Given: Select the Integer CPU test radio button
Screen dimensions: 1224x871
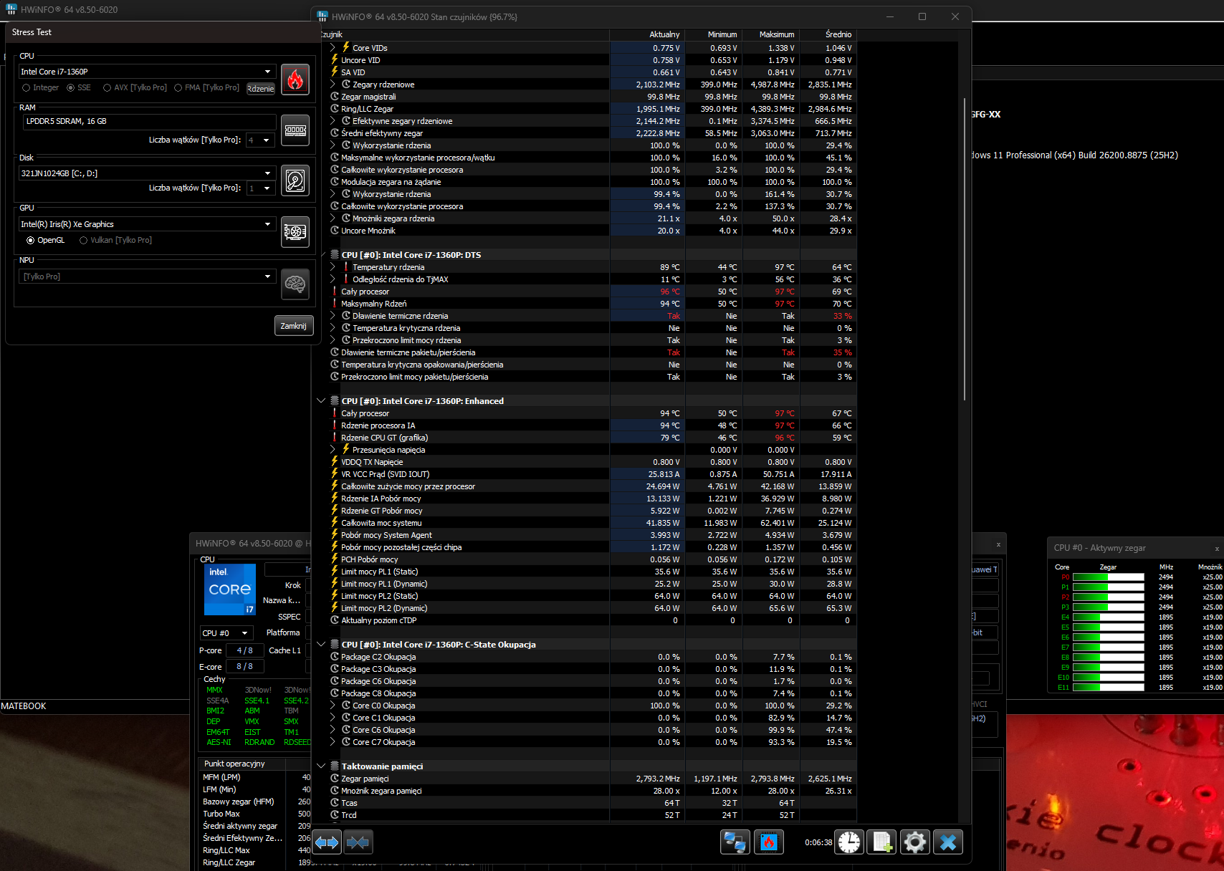Looking at the screenshot, I should tap(27, 88).
